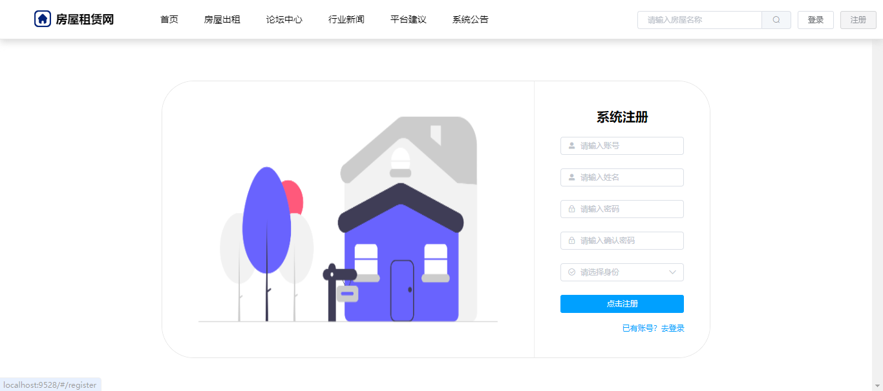883x391 pixels.
Task: Open the 房屋出租 menu item
Action: [x=222, y=19]
